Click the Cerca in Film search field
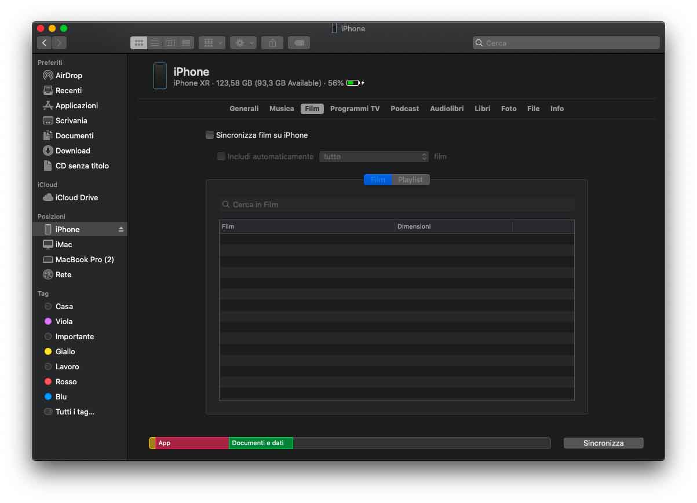697x503 pixels. click(x=397, y=204)
